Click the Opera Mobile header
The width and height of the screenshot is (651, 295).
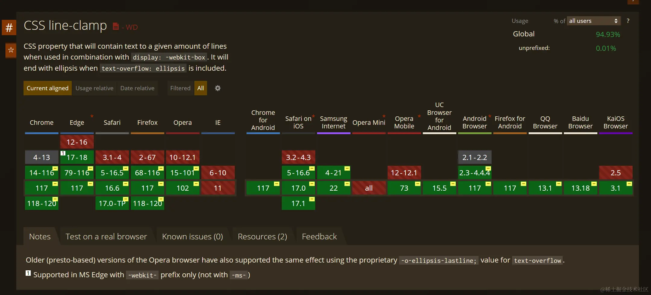[x=404, y=122]
